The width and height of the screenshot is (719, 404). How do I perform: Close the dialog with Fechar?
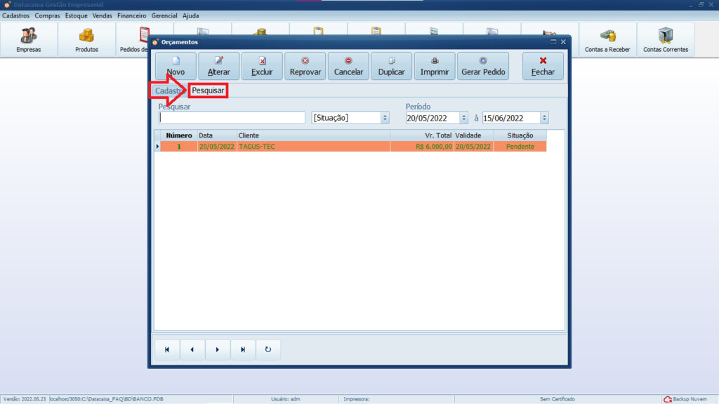543,66
